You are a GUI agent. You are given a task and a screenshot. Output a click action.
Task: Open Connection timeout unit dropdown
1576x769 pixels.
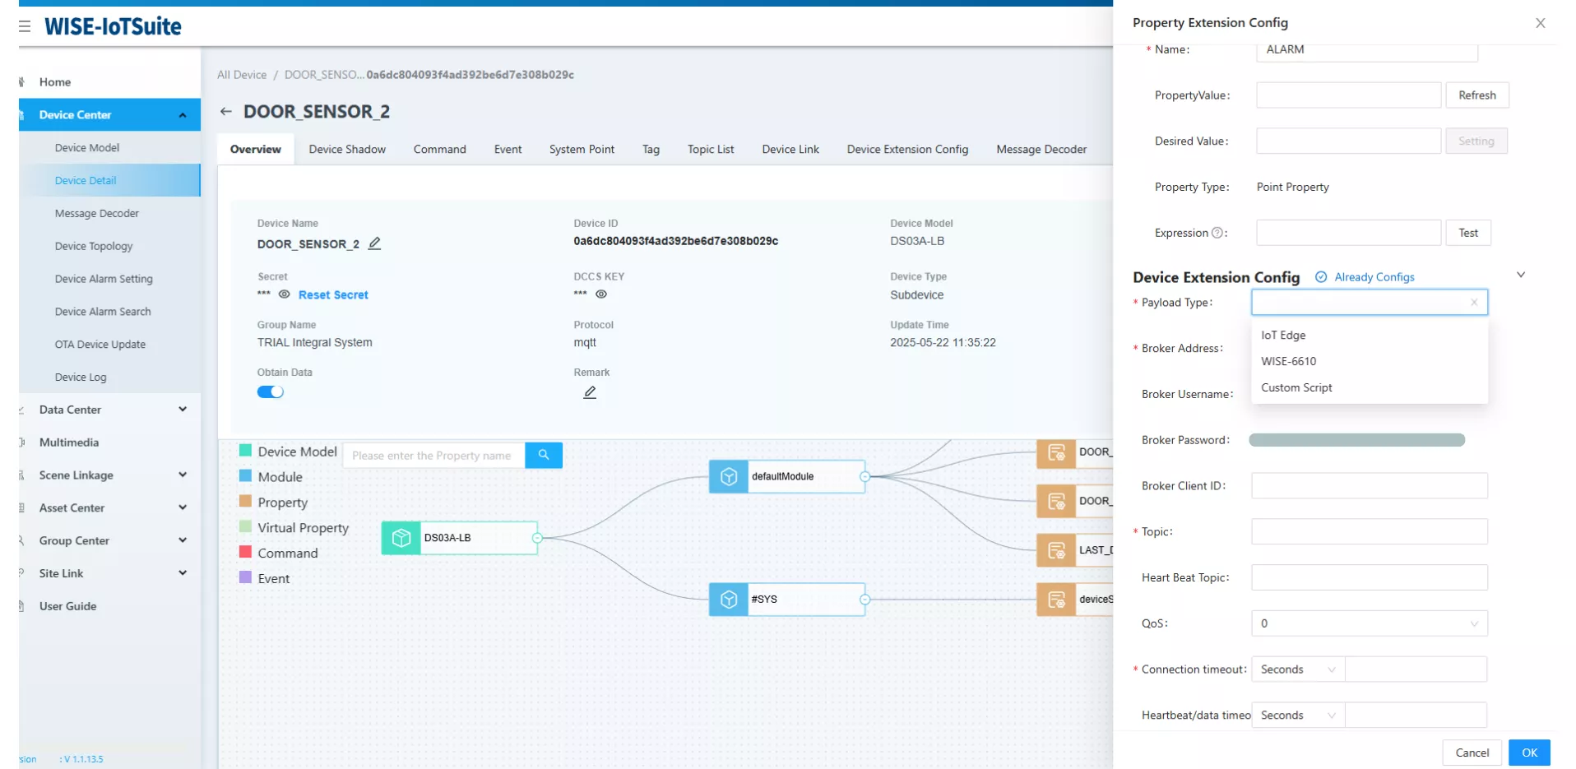pyautogui.click(x=1298, y=669)
